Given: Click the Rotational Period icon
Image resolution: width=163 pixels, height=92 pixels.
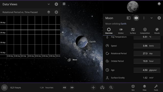Looking at the screenshot, I should pyautogui.click(x=107, y=53).
